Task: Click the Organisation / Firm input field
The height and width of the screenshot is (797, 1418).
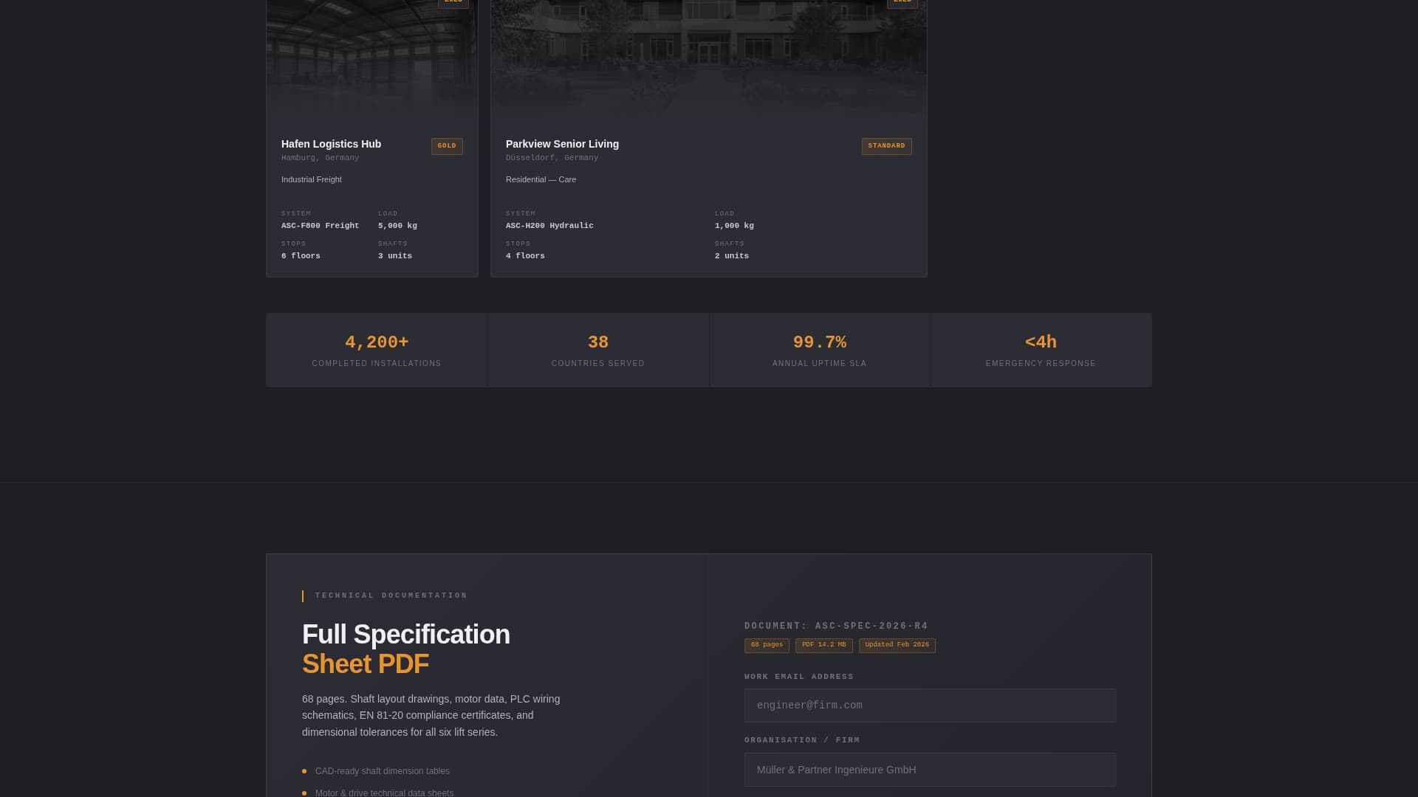Action: pos(929,769)
